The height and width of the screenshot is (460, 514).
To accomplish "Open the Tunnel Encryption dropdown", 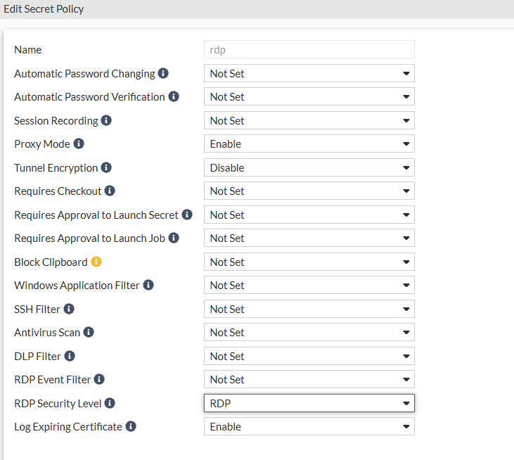I will [x=309, y=167].
